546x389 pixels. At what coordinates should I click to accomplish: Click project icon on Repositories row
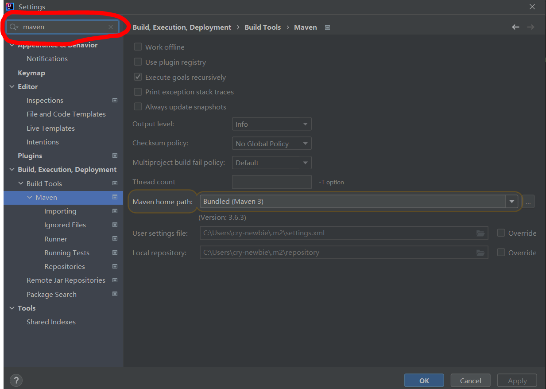click(115, 266)
